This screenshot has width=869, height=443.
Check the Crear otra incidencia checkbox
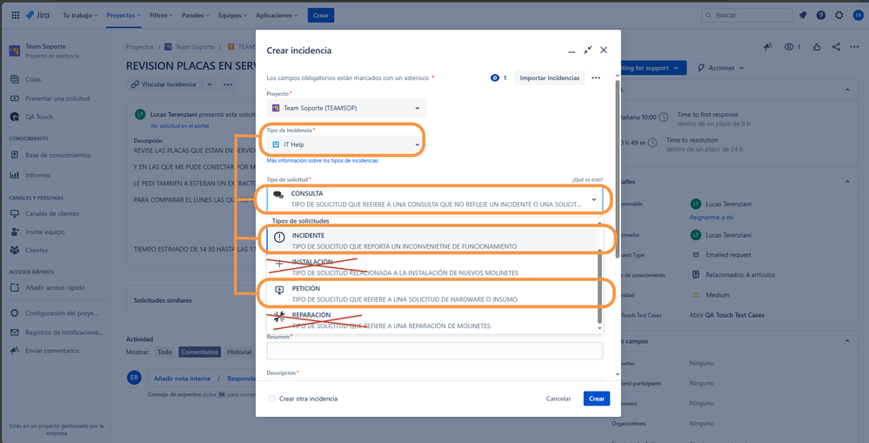tap(271, 399)
